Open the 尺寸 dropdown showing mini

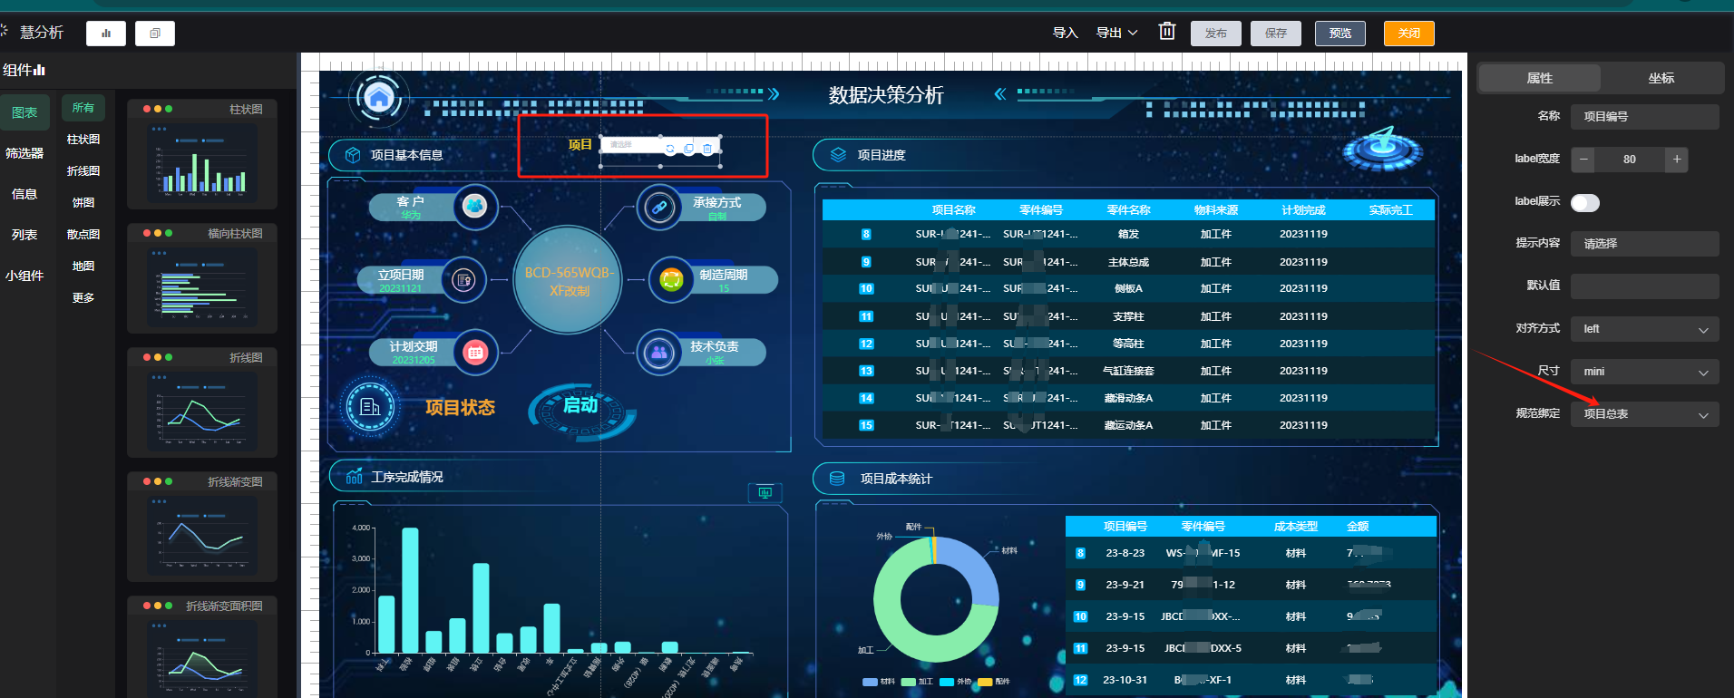(x=1644, y=372)
